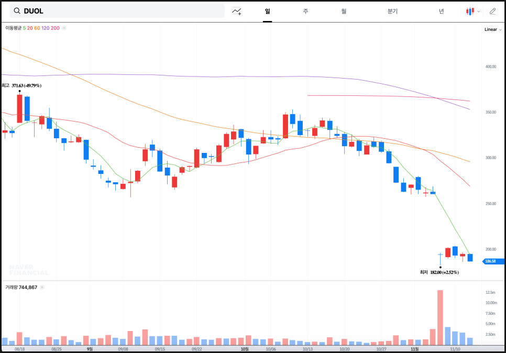Select the 월 (monthly) tab
This screenshot has width=506, height=353.
pos(344,11)
